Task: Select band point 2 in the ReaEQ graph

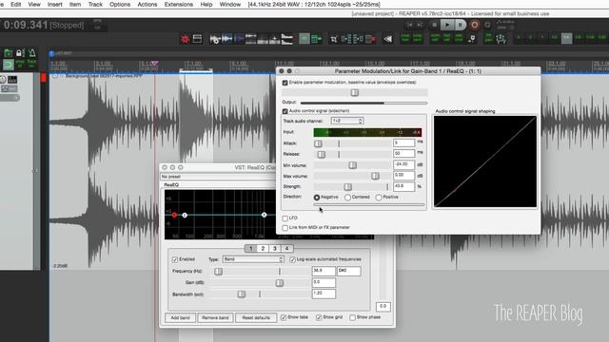Action: (185, 215)
